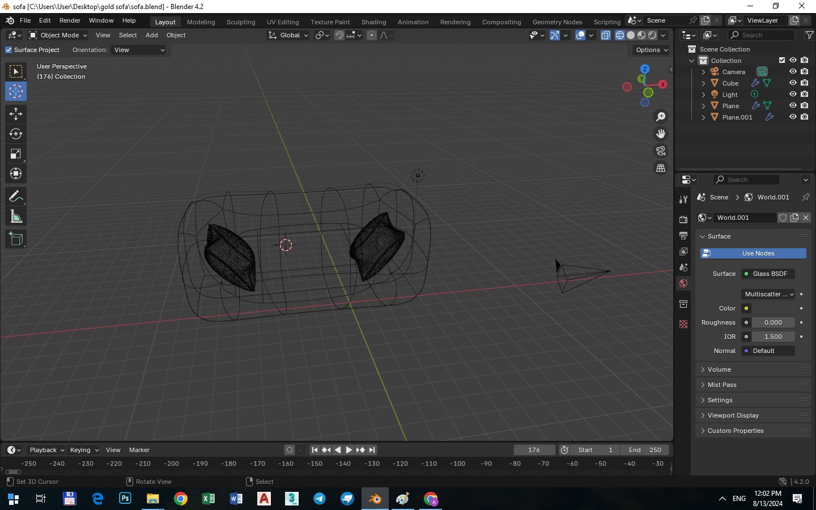Select the Measure tool
Image resolution: width=816 pixels, height=510 pixels.
(16, 216)
